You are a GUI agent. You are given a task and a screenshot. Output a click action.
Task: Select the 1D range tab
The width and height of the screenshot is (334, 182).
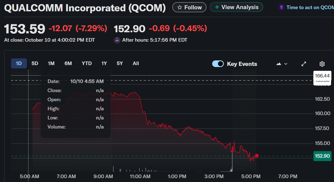[x=19, y=63]
